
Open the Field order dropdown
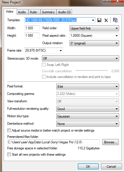click(x=94, y=28)
